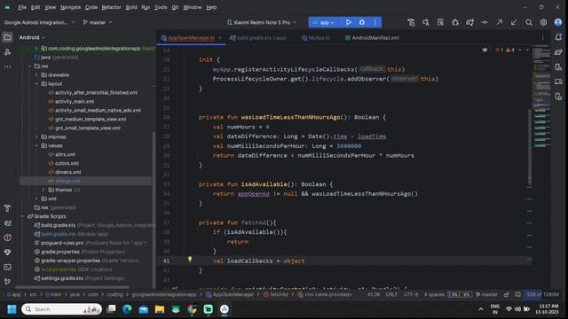
Task: Open Resource Manager side icon
Action: [7, 52]
